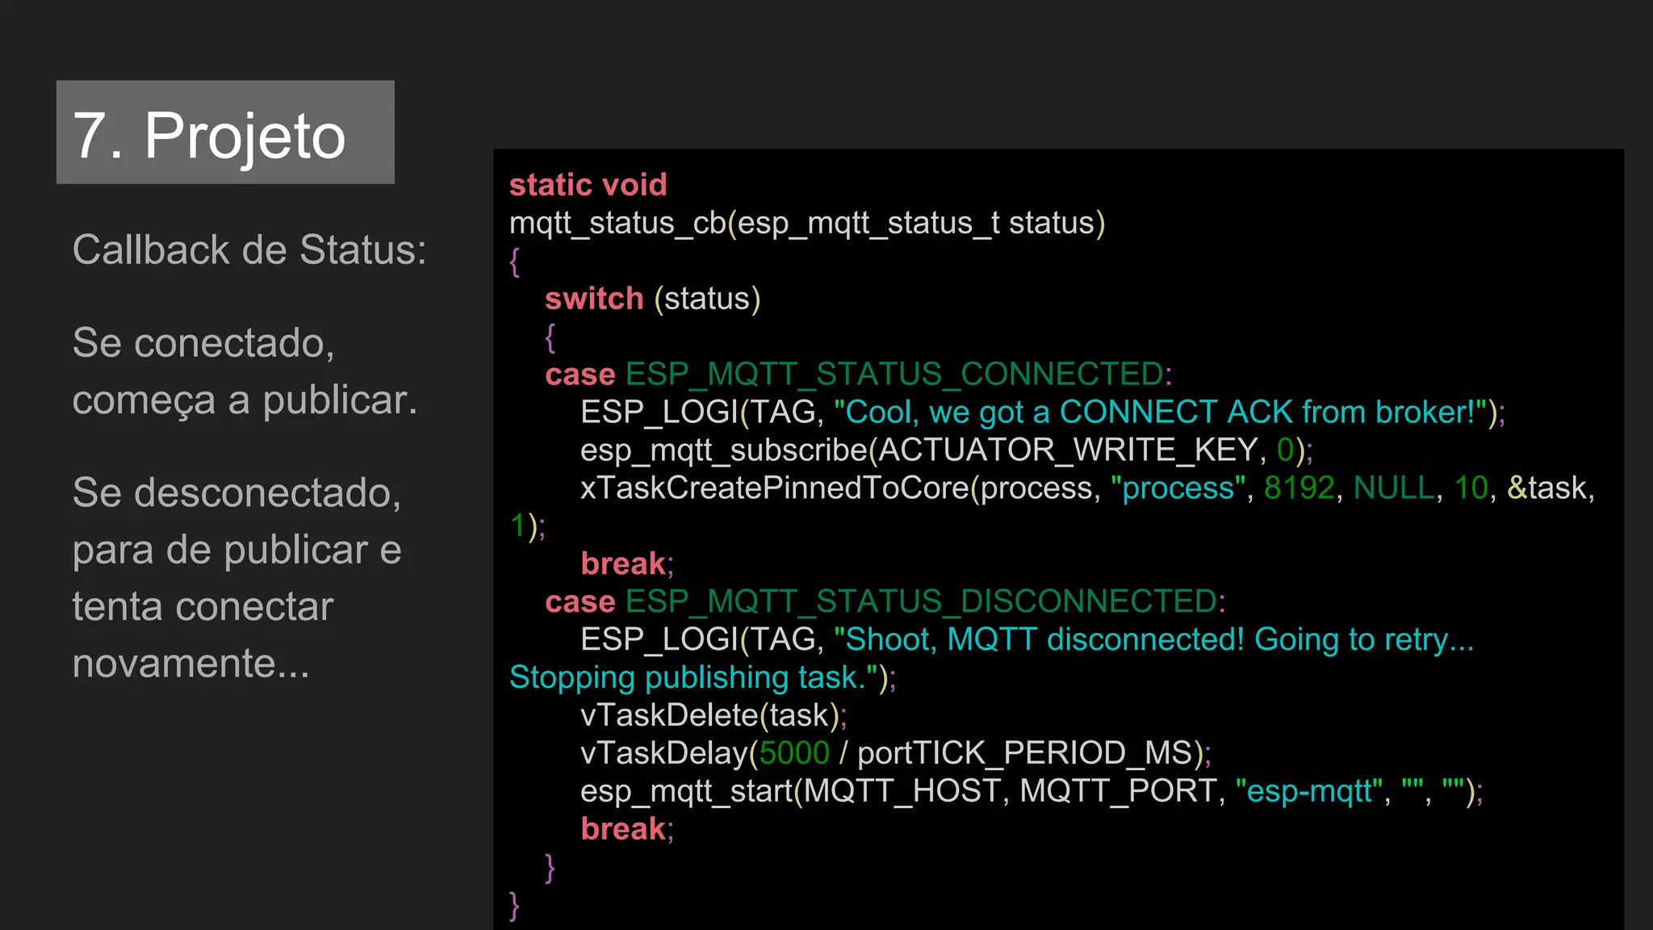Screen dimensions: 1653x930
Task: Click the 'Stopping publishing task.' string continuation
Action: tap(702, 677)
